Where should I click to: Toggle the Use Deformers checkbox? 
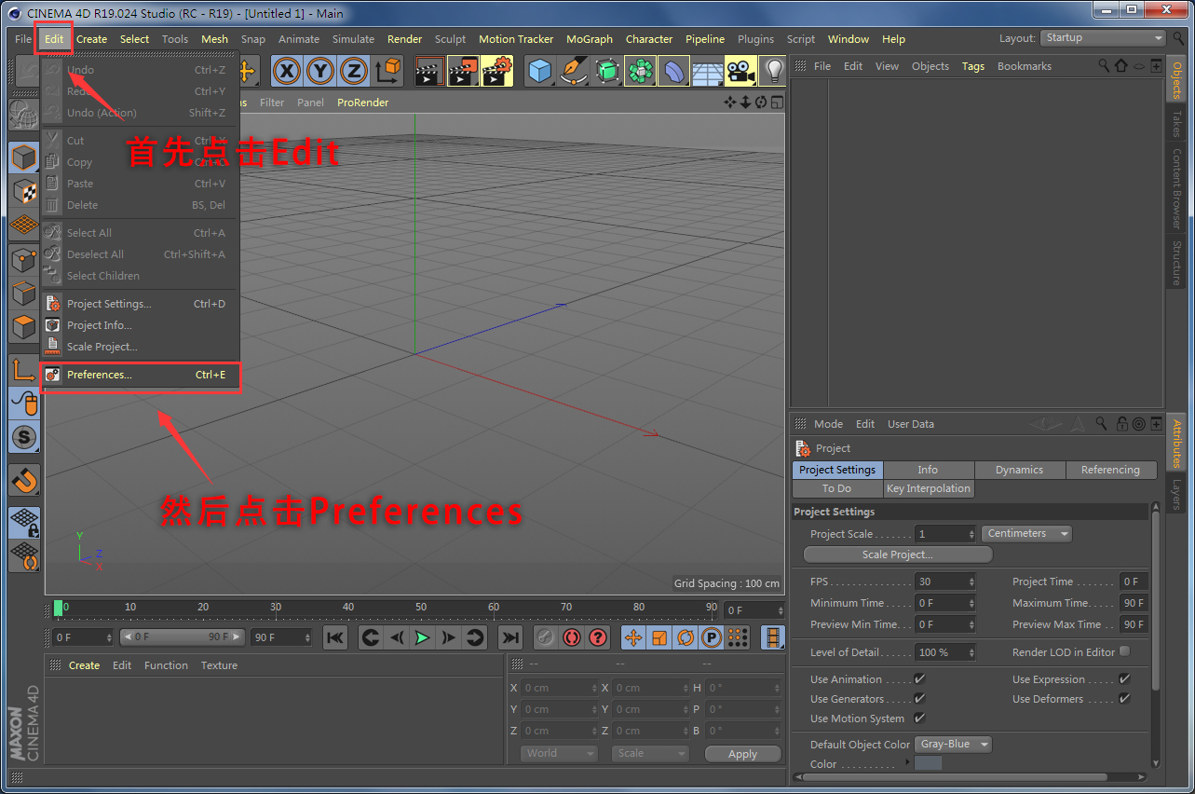click(x=1124, y=699)
